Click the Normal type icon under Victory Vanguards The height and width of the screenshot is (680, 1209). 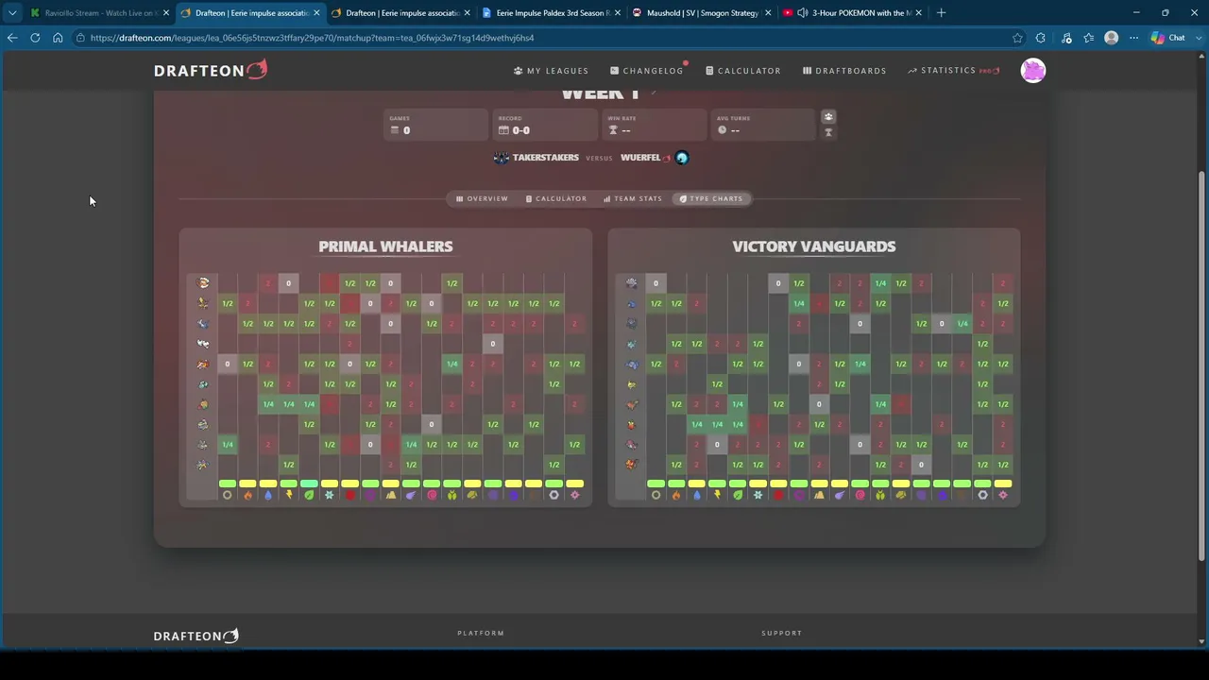[x=656, y=495]
